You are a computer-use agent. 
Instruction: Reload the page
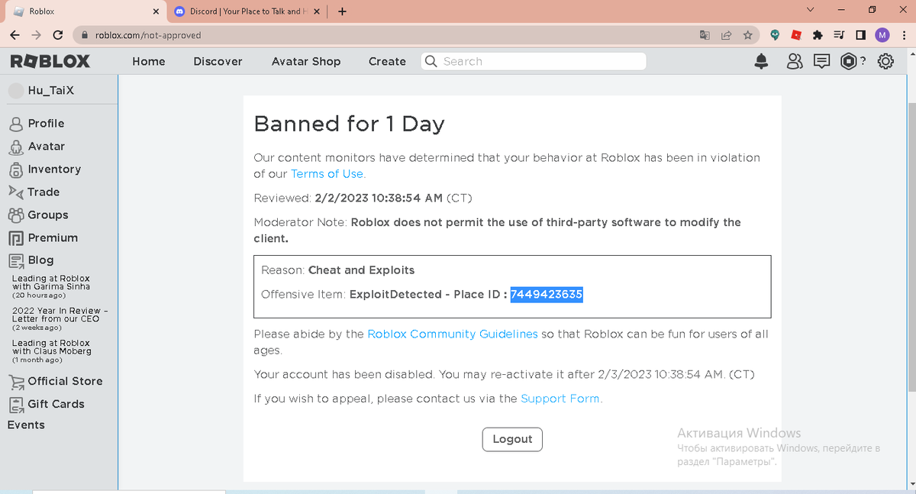point(58,35)
